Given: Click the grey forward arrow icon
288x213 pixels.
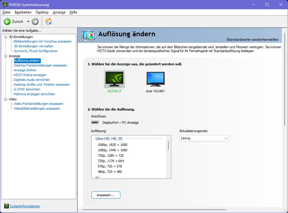Looking at the screenshot, I should [x=35, y=22].
